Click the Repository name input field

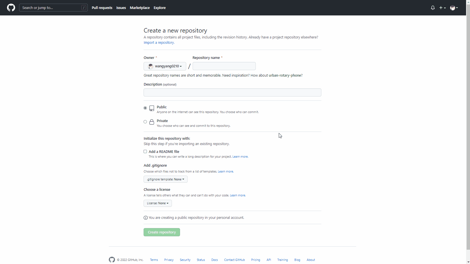(224, 66)
